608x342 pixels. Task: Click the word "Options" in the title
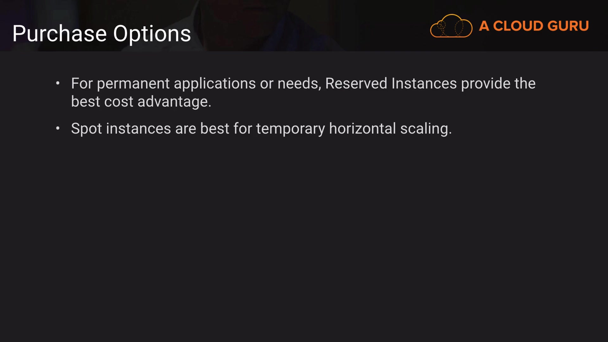tap(152, 34)
